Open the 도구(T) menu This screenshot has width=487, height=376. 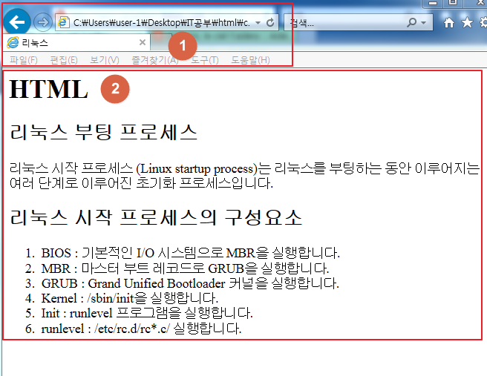205,60
